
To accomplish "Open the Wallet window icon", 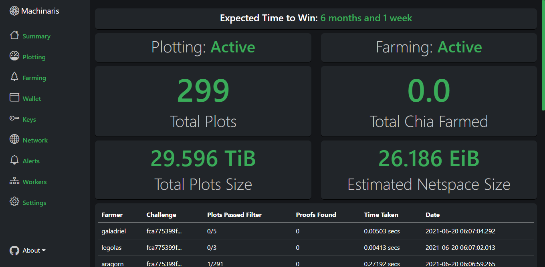I will point(14,97).
